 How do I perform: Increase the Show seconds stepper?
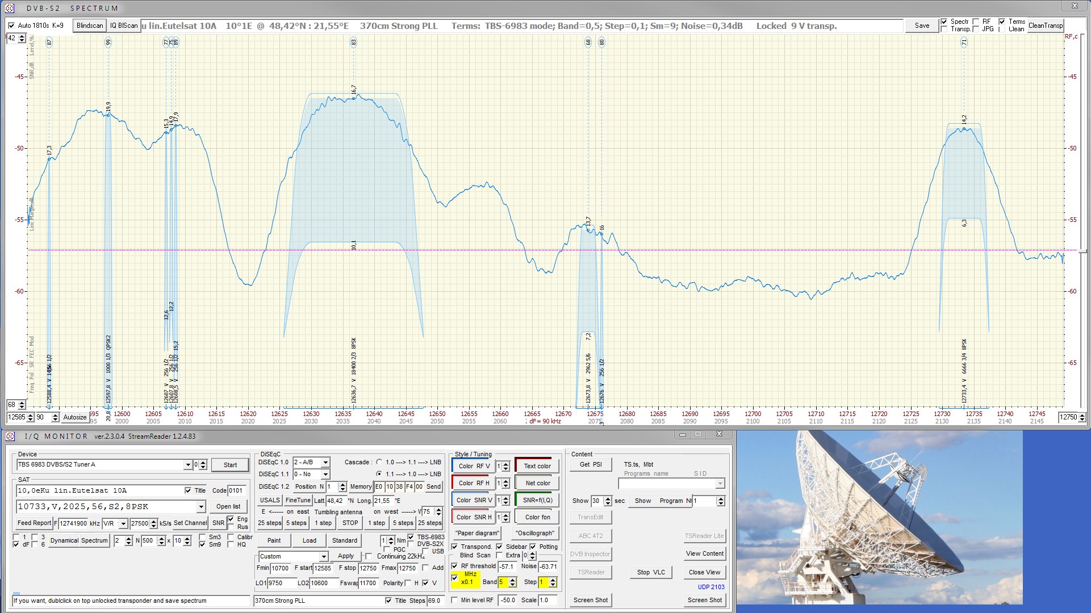(608, 498)
